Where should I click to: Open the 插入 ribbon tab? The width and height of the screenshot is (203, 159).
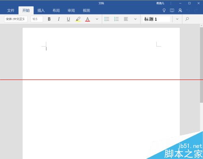pyautogui.click(x=41, y=11)
